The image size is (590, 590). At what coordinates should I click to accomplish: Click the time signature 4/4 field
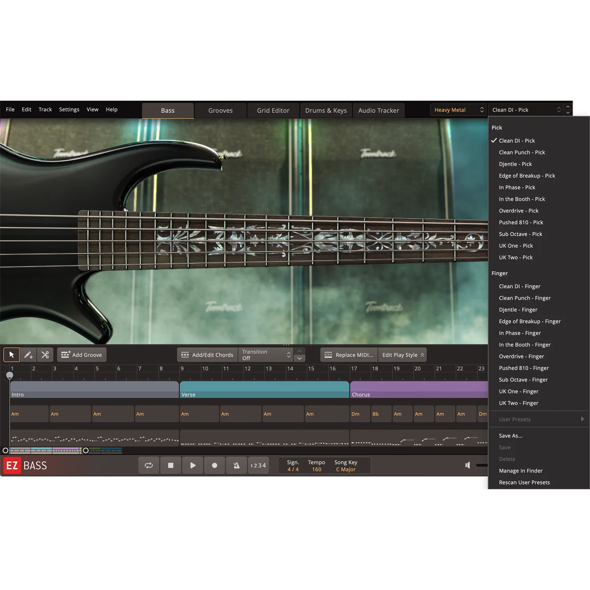coord(293,466)
